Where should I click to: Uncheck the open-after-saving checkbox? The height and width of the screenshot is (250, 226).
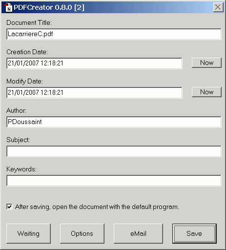(9, 207)
